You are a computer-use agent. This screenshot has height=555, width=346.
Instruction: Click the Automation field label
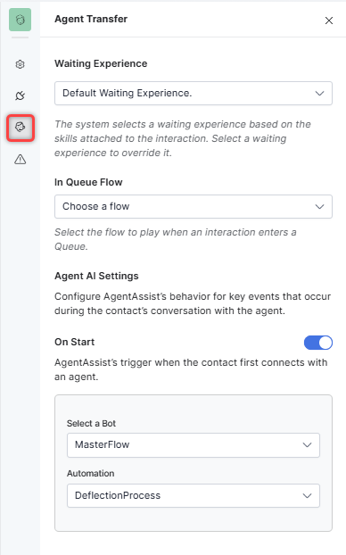[x=91, y=473]
